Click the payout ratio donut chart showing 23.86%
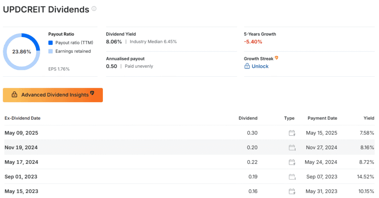Screen dimensions: 379x198 point(21,52)
